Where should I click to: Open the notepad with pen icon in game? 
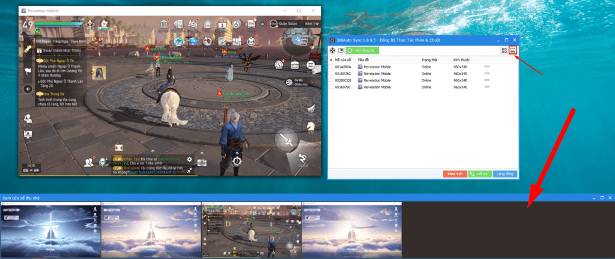[222, 41]
